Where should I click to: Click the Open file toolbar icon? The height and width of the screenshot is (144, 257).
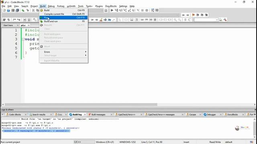(8, 10)
